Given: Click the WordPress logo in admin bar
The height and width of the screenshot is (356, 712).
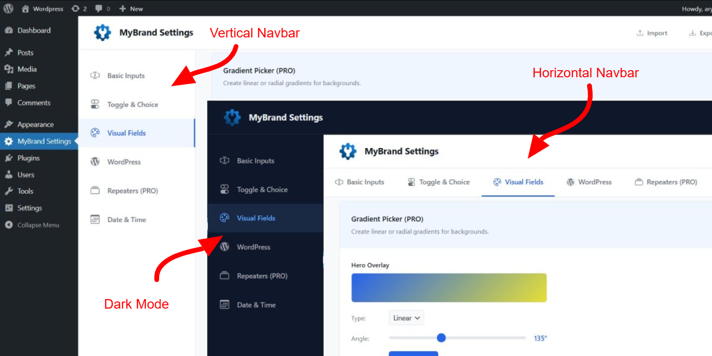Looking at the screenshot, I should (x=9, y=9).
